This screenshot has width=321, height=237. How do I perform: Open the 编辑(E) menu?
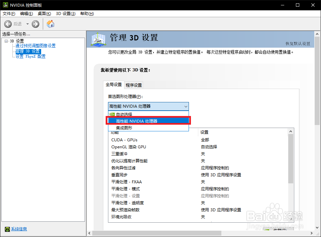pos(26,14)
